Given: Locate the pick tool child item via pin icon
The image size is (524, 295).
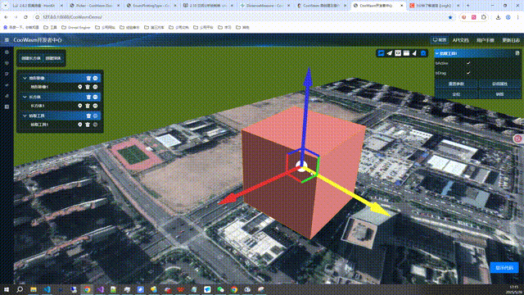Looking at the screenshot, I should pyautogui.click(x=80, y=125).
